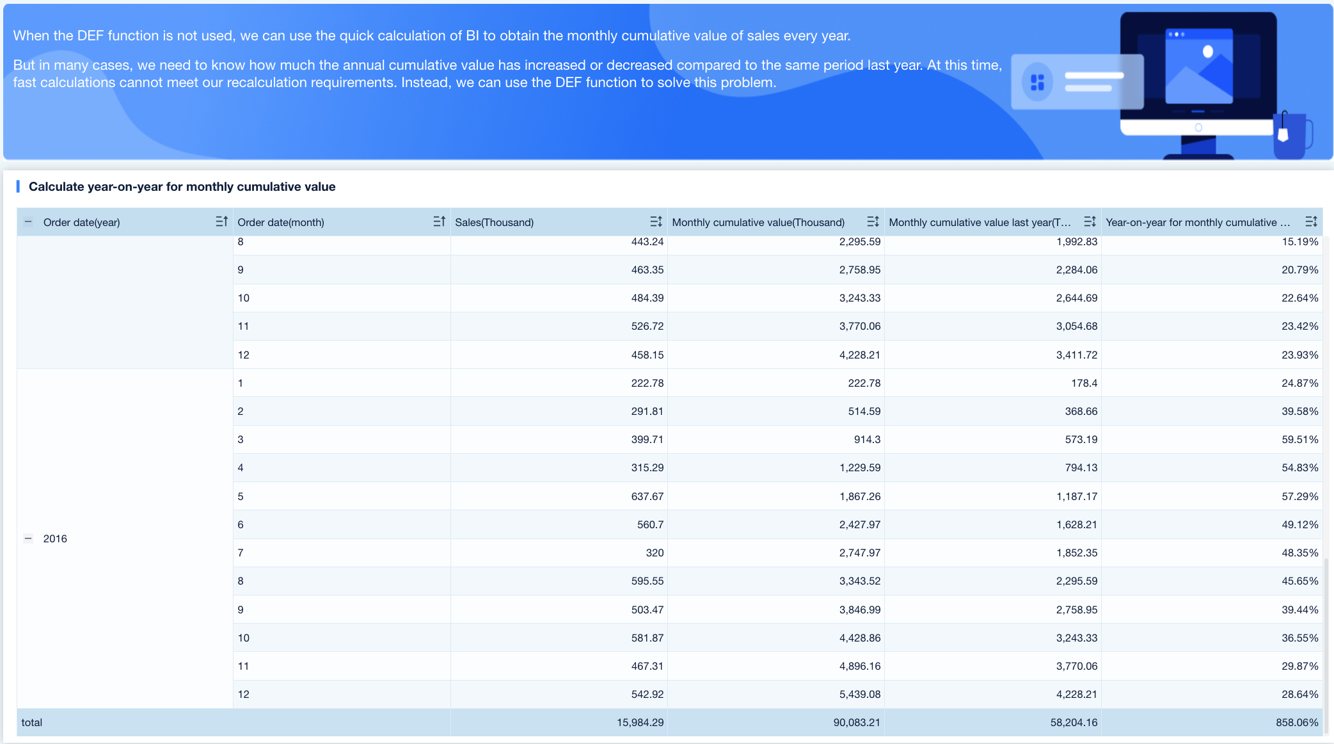Screen dimensions: 1334x744
Task: Sort the Order date(year) column
Action: pyautogui.click(x=221, y=222)
